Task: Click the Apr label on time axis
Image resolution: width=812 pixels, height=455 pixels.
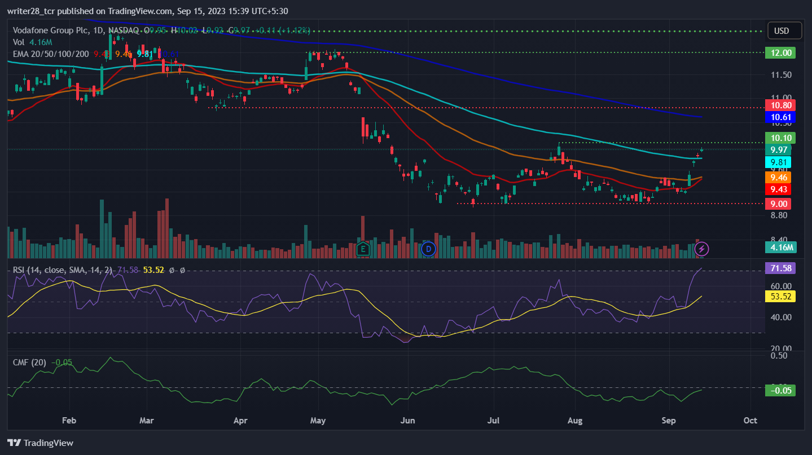Action: pyautogui.click(x=240, y=421)
